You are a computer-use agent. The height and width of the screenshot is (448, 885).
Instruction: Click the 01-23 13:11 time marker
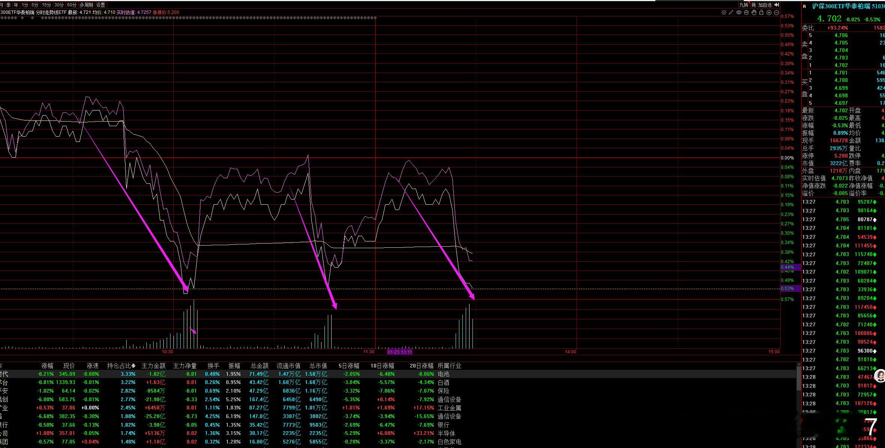(399, 352)
